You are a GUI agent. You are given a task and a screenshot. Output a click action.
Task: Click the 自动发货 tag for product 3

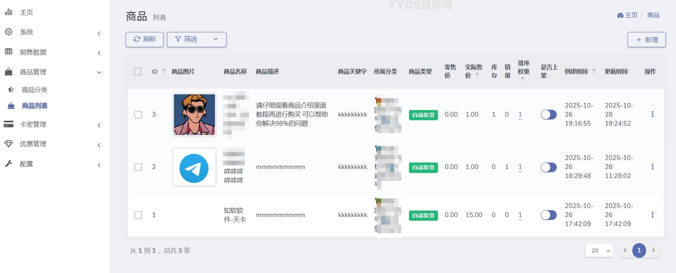click(x=423, y=115)
